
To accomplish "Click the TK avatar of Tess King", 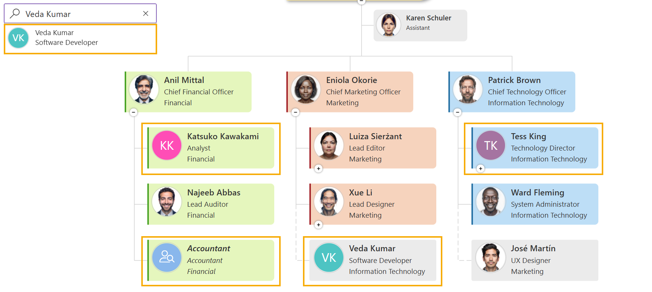I will point(491,145).
